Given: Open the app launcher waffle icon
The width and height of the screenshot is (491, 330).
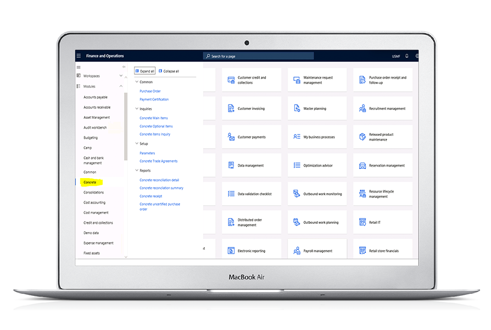Looking at the screenshot, I should point(79,56).
